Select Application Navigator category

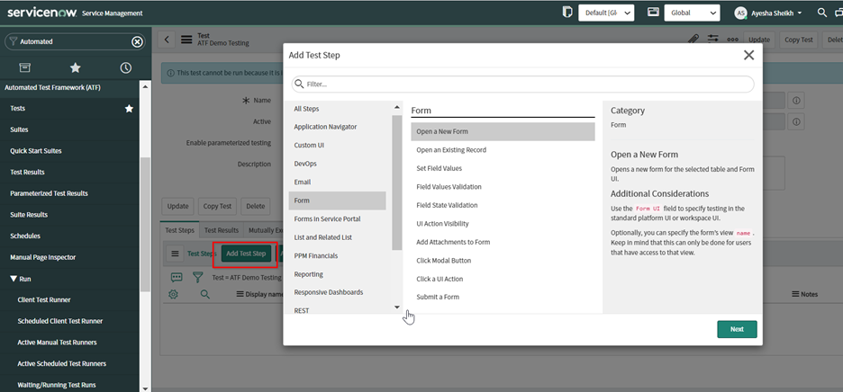tap(337, 127)
